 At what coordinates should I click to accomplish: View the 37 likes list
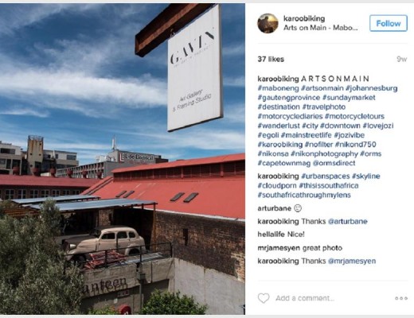coord(271,59)
